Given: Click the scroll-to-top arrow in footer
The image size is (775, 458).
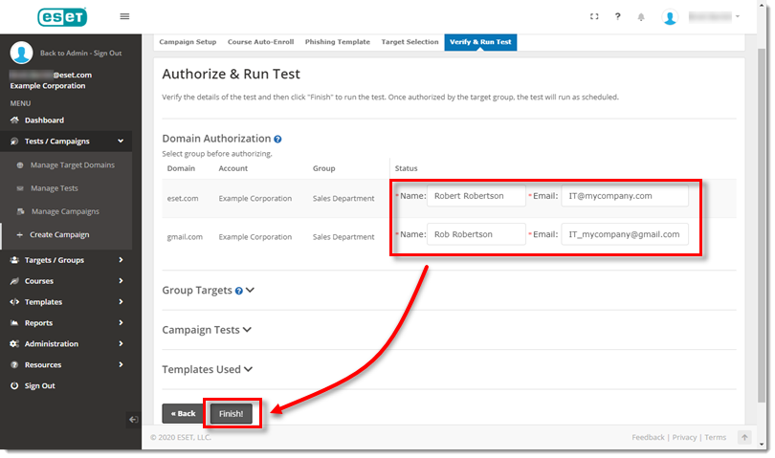Looking at the screenshot, I should [x=744, y=437].
